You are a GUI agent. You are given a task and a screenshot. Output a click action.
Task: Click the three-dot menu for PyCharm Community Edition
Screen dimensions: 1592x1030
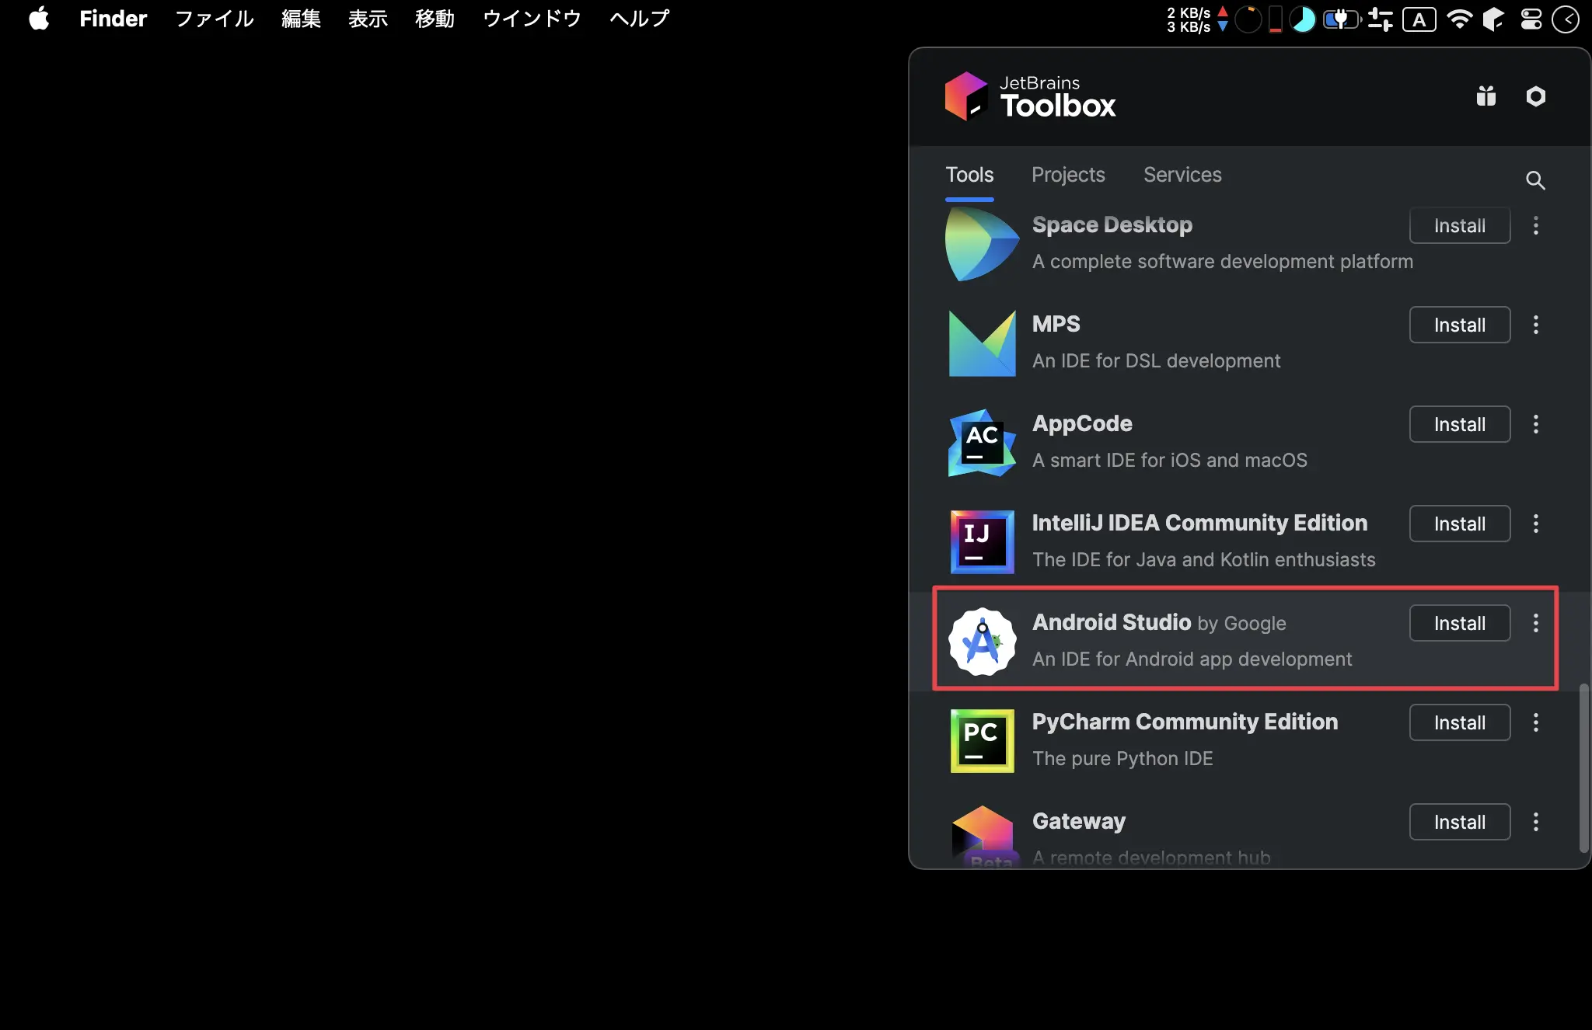(x=1536, y=722)
